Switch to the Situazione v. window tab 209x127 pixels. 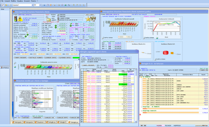(39, 122)
